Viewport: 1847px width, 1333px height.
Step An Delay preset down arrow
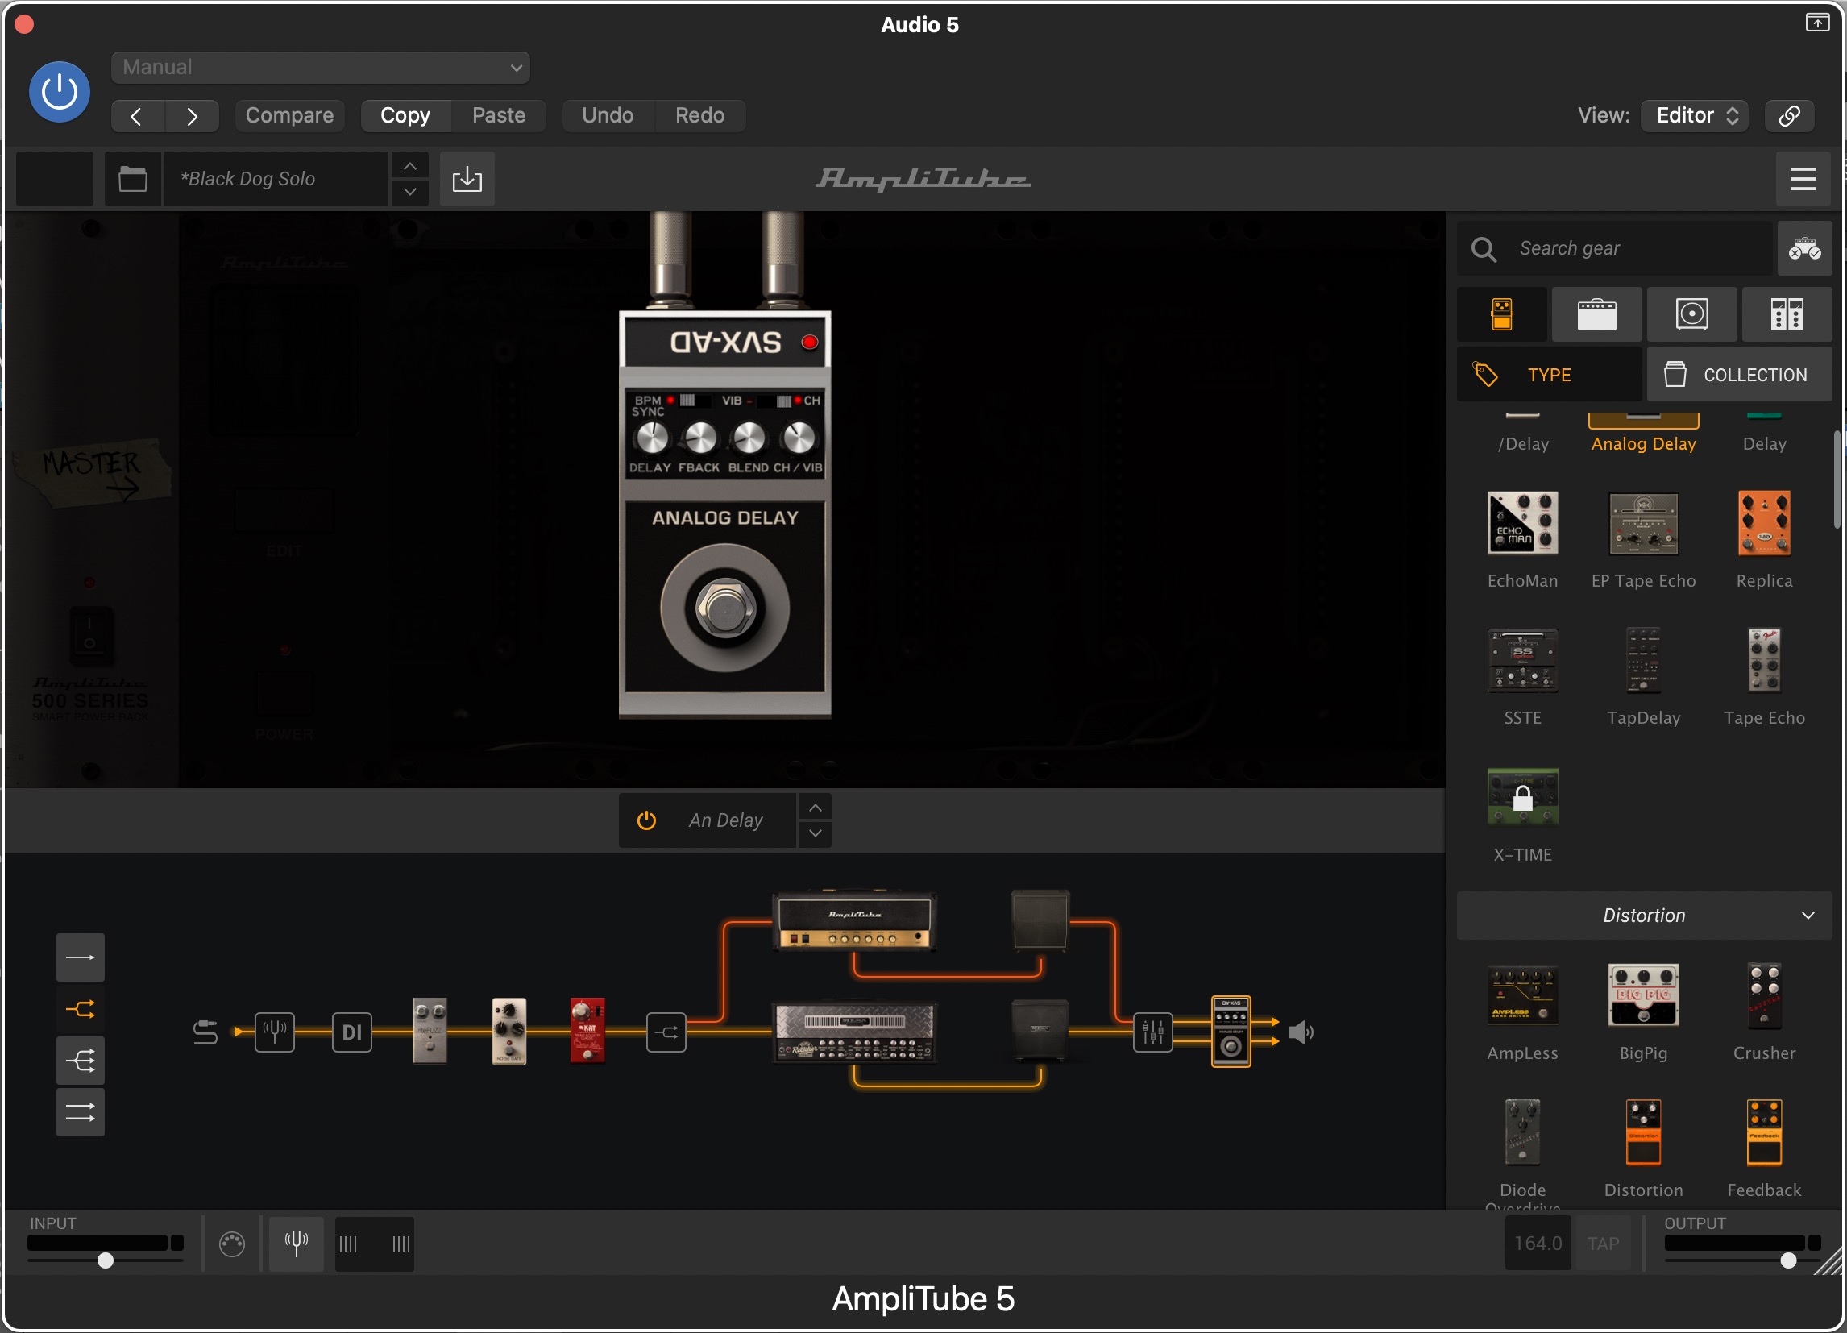click(816, 835)
